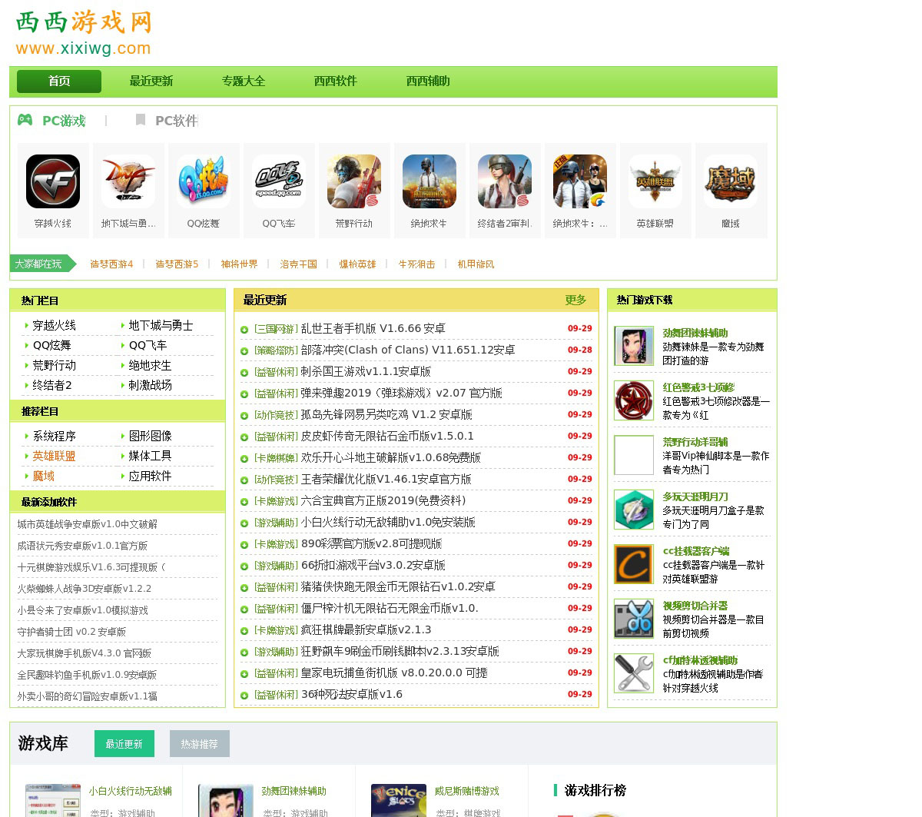Go to 首页 in navigation bar
This screenshot has height=817, width=922.
click(59, 81)
